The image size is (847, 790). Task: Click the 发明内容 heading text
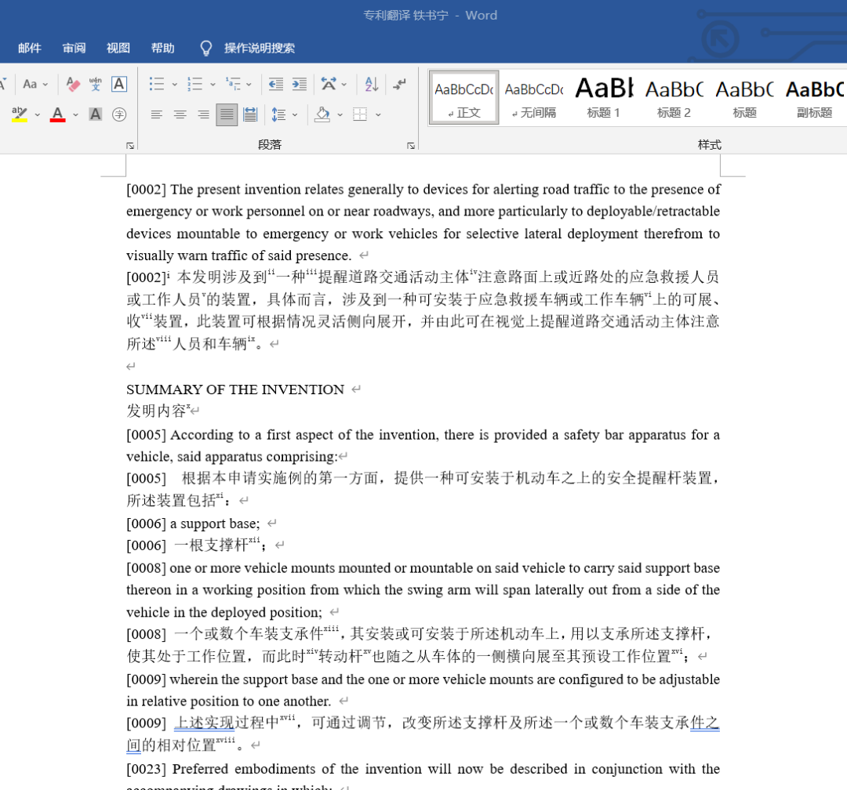pyautogui.click(x=156, y=411)
